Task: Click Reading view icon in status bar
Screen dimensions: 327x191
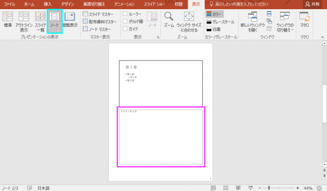Action: 238,188
